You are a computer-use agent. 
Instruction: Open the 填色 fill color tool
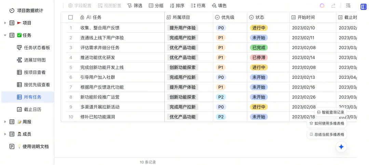coord(219,6)
